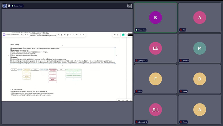Open the zoom percentage control
Viewport: 223px width, 126px height.
[x=127, y=101]
